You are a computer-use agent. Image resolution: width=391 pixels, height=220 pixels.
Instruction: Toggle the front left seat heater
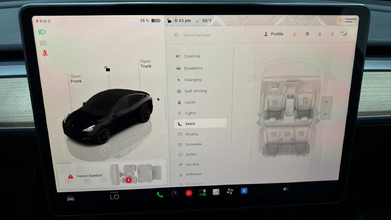click(x=275, y=102)
